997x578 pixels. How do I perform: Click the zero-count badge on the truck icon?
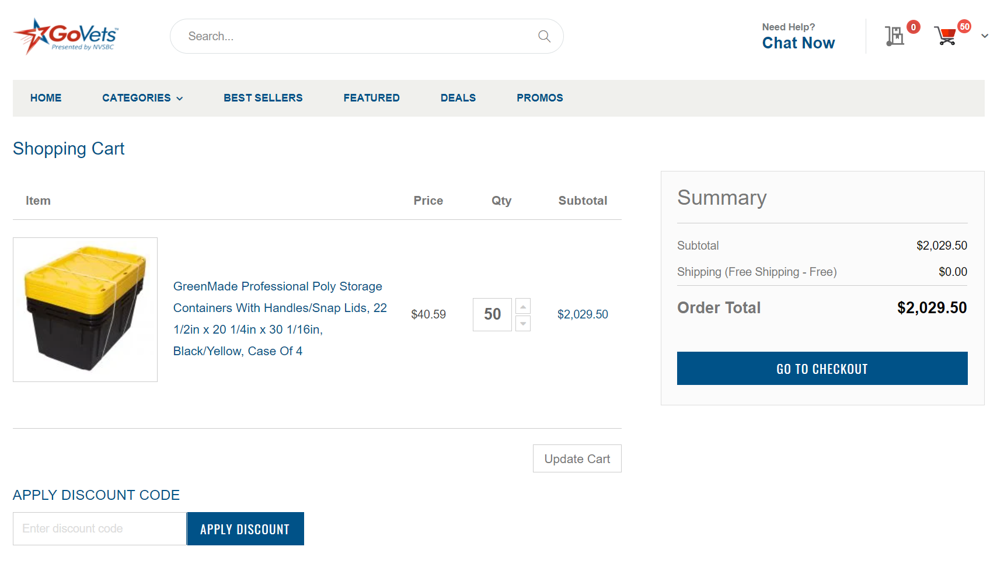tap(914, 26)
